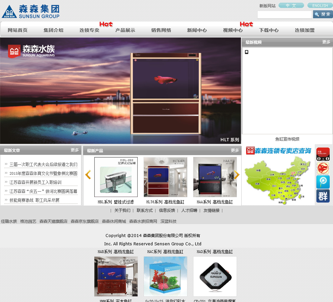The height and width of the screenshot is (302, 333).
Task: Select the HLT6 series aquarium thumbnail
Action: coord(166,177)
